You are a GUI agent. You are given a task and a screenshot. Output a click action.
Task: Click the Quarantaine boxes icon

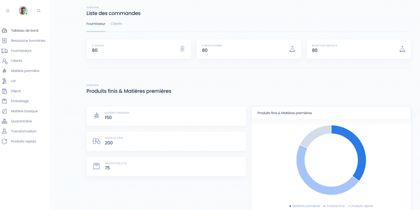tap(5, 121)
